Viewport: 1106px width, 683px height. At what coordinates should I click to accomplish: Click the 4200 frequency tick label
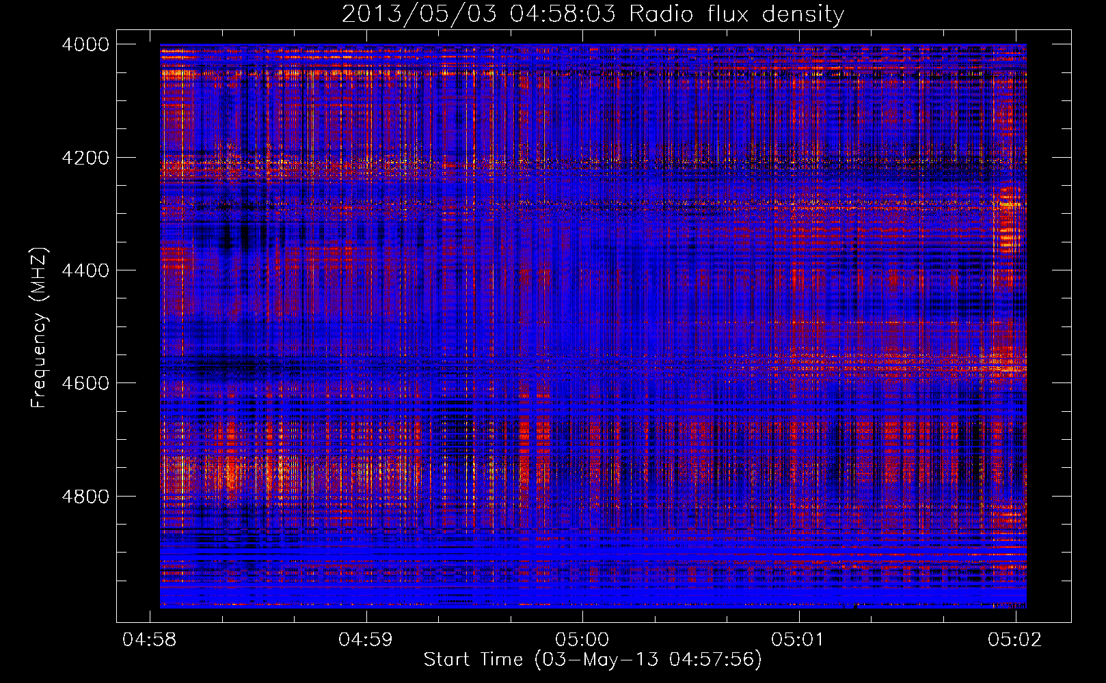(x=85, y=158)
